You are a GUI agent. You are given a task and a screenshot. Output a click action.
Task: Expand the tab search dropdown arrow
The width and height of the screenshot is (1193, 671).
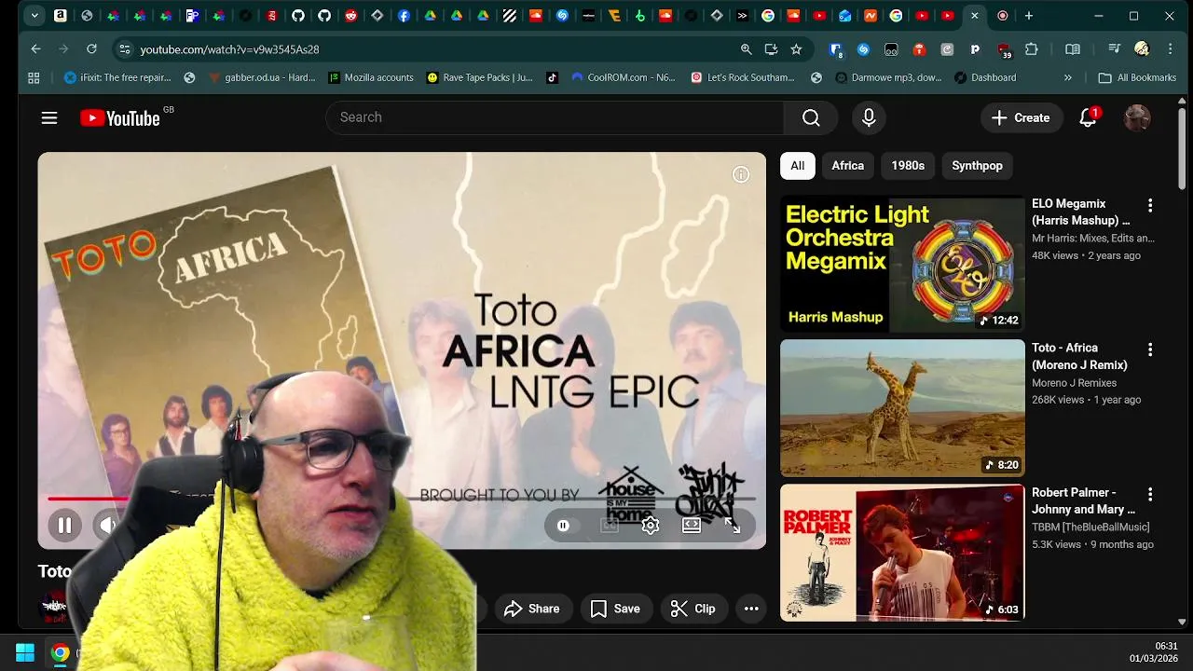coord(34,16)
